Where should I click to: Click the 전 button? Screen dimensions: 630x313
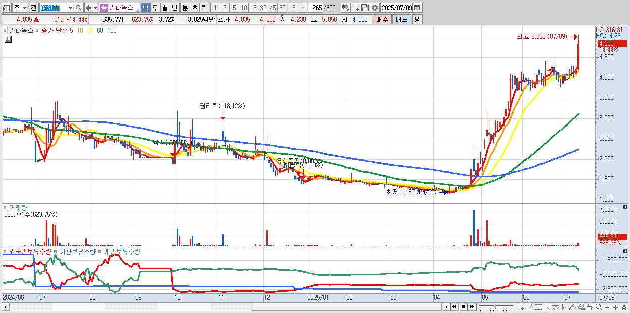[x=33, y=8]
